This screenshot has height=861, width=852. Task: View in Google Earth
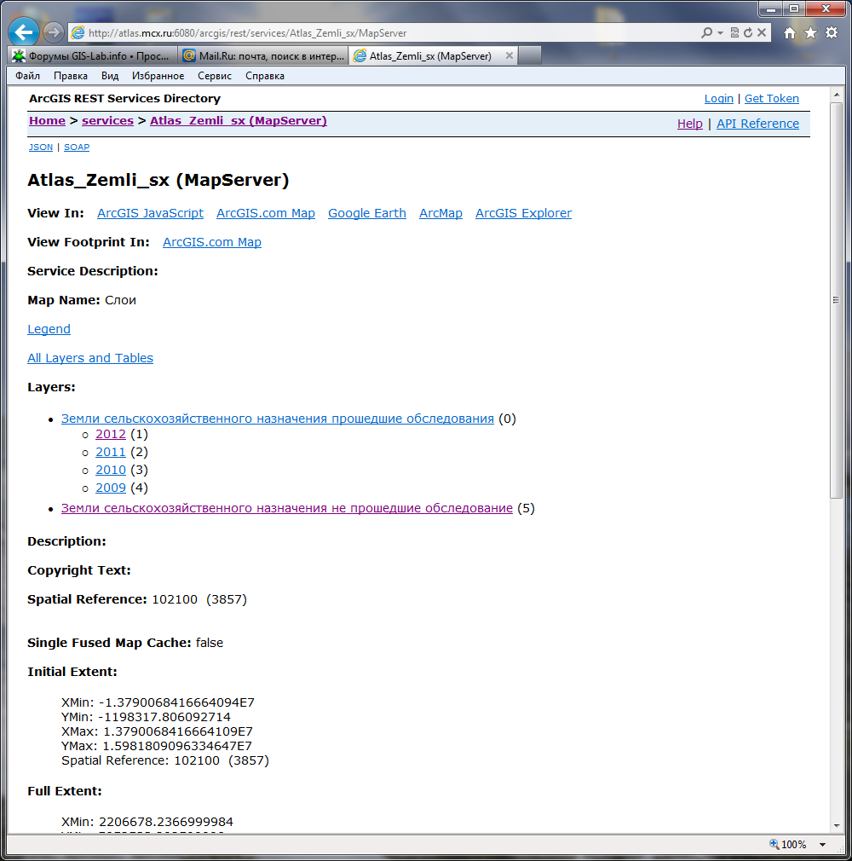[366, 213]
